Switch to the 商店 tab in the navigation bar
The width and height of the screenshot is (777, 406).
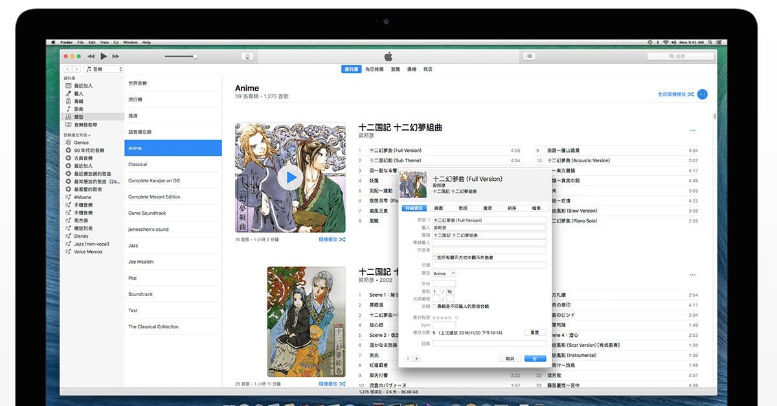(428, 69)
